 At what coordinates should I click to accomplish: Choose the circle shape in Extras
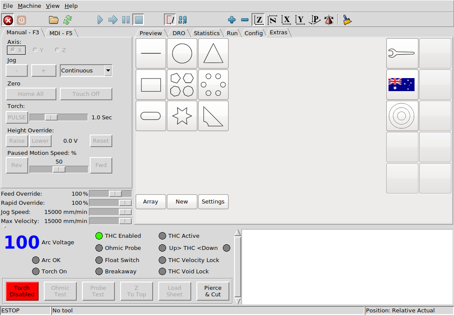click(x=182, y=53)
